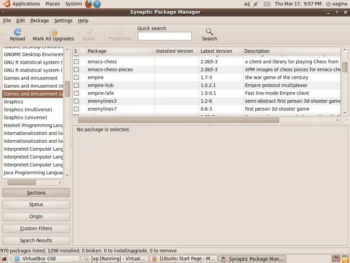The height and width of the screenshot is (263, 350).
Task: Sort by Installed Version column header
Action: [177, 51]
